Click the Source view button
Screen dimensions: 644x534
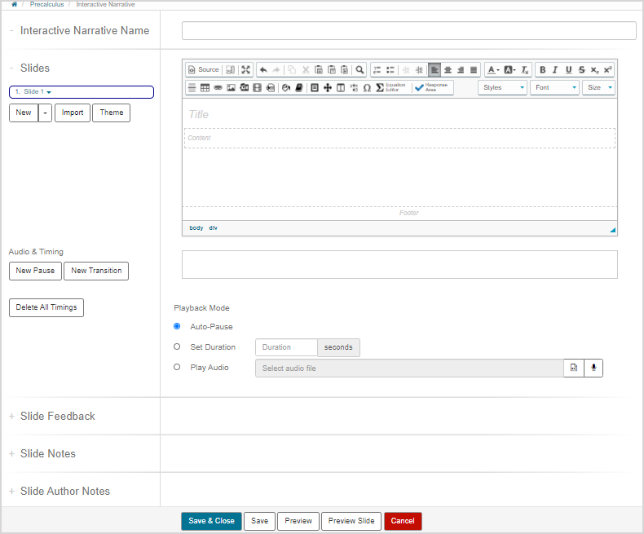(x=204, y=70)
